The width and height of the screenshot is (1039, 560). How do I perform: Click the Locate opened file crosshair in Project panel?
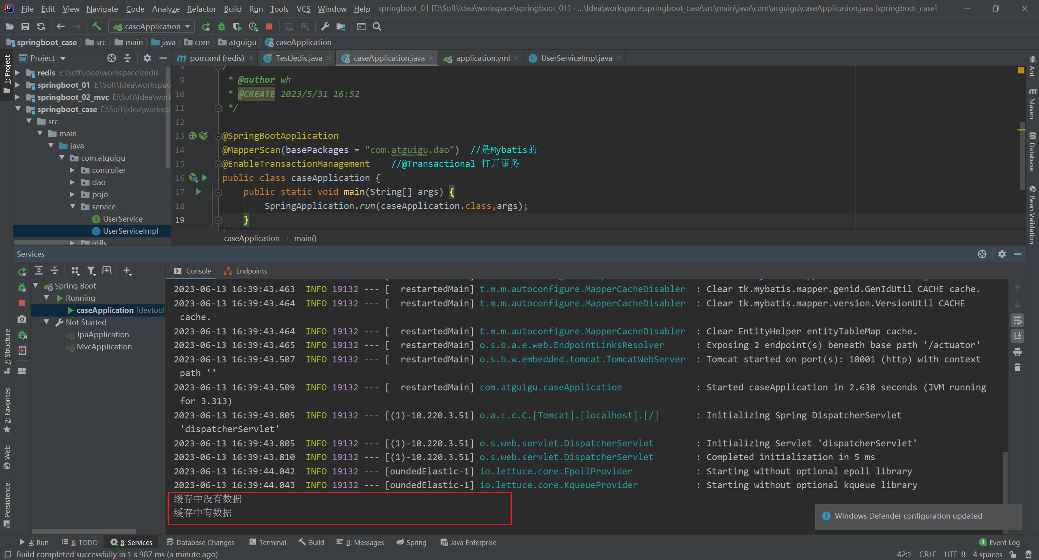pos(112,58)
